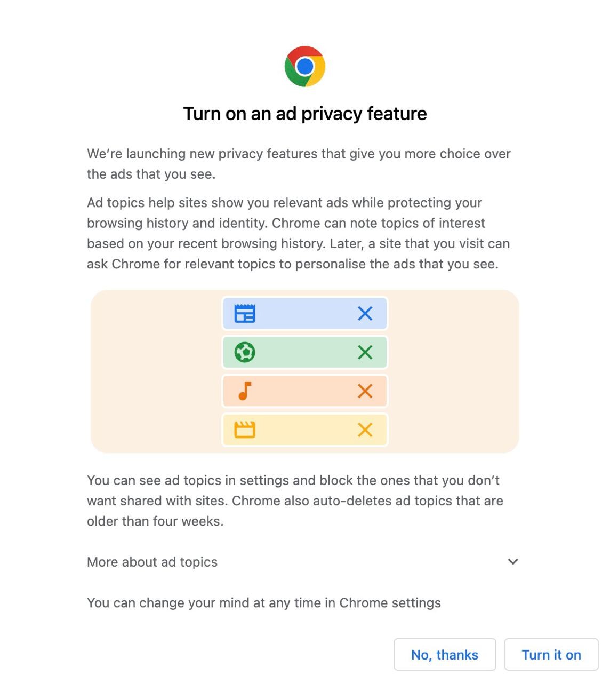Click the Turn on an ad privacy feature heading

[x=305, y=114]
